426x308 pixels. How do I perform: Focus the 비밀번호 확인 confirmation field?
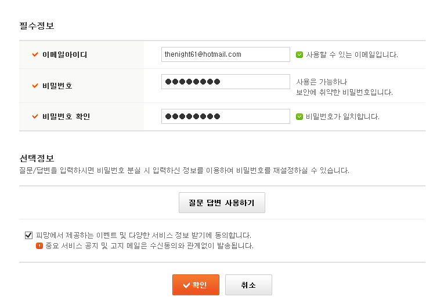pyautogui.click(x=226, y=116)
